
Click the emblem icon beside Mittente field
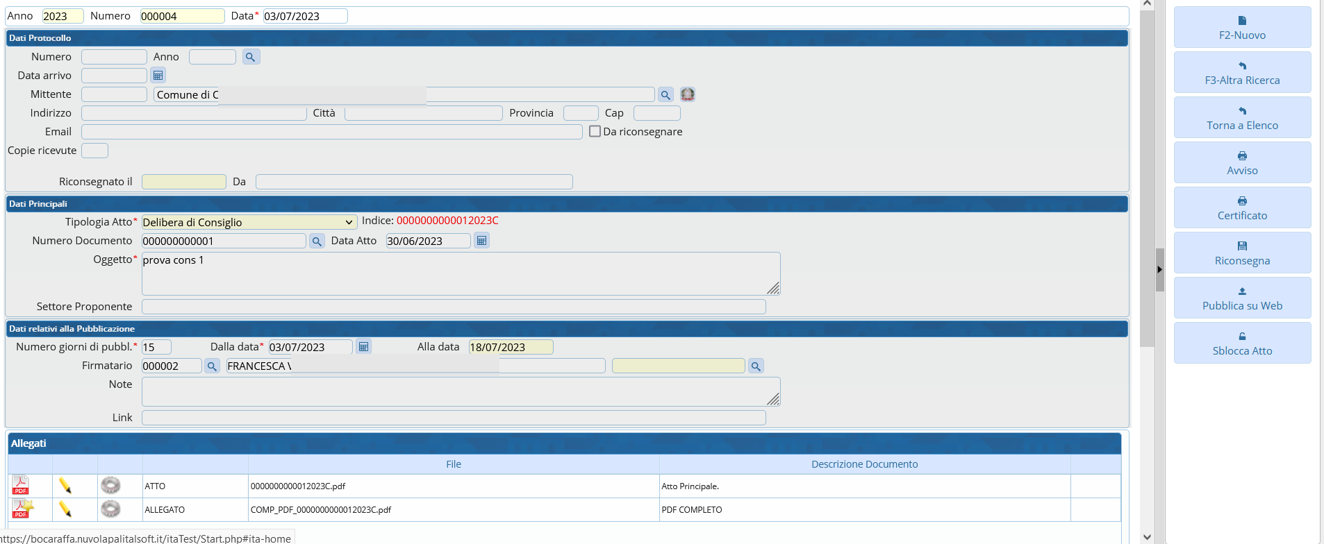[x=688, y=94]
